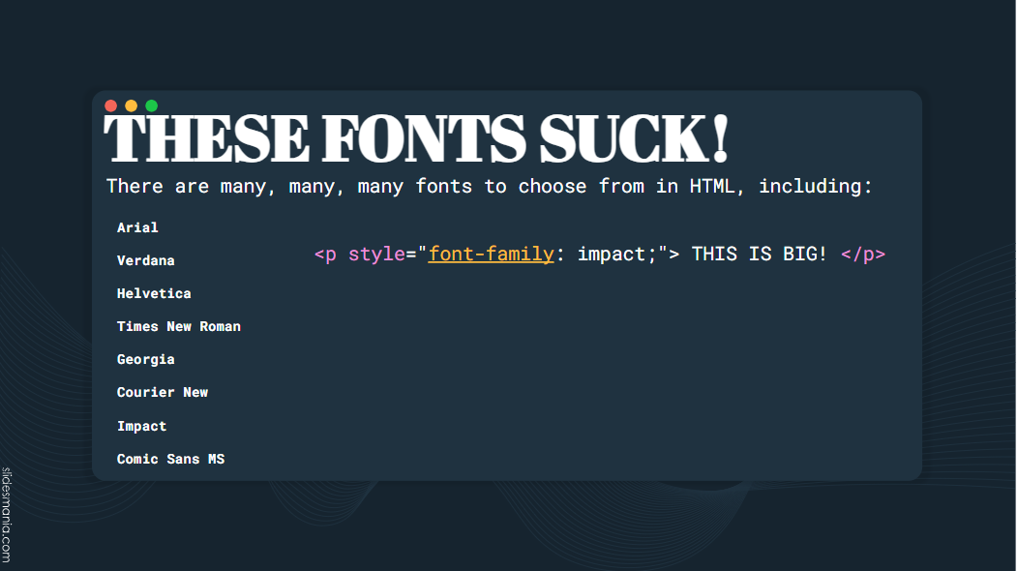Screen dimensions: 1017x571
Task: Open the slidesmania.com watermark link
Action: (7, 514)
